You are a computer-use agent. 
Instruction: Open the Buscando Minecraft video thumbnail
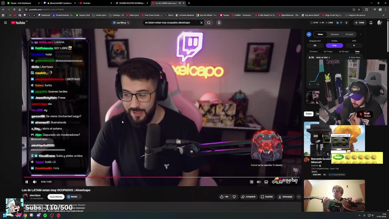pos(334,139)
